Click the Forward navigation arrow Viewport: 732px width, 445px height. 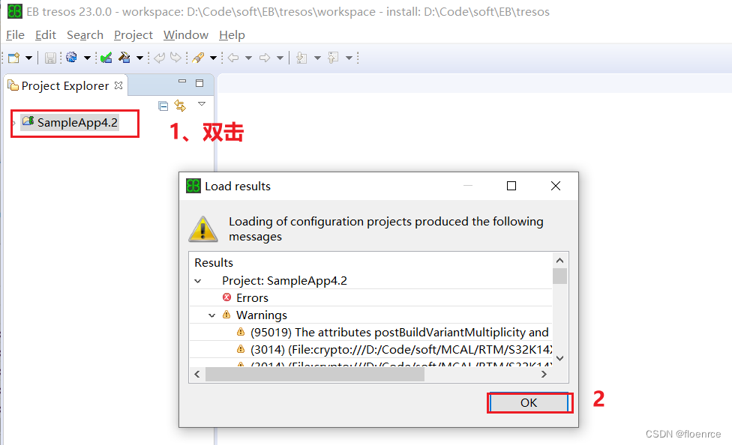265,58
